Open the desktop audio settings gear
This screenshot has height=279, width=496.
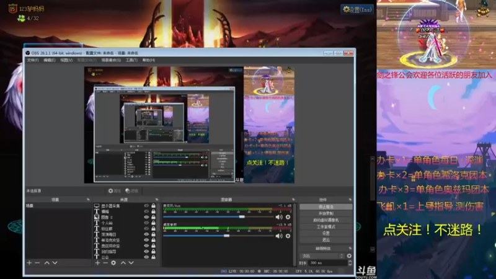[288, 236]
